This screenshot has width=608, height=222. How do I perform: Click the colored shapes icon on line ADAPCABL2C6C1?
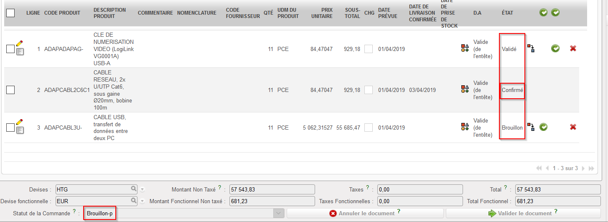tap(465, 89)
